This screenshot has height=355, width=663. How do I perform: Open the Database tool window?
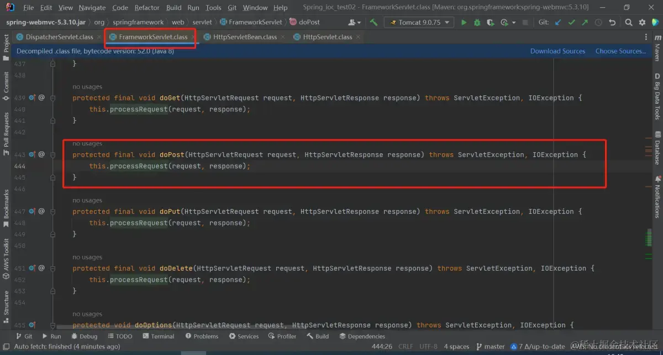pyautogui.click(x=657, y=148)
